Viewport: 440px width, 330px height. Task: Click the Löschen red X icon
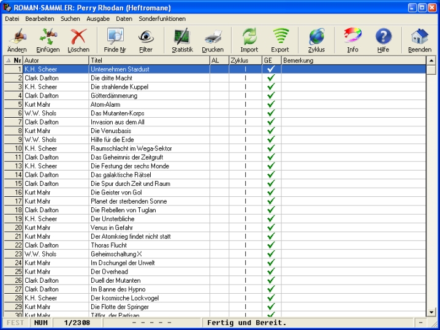(x=78, y=40)
